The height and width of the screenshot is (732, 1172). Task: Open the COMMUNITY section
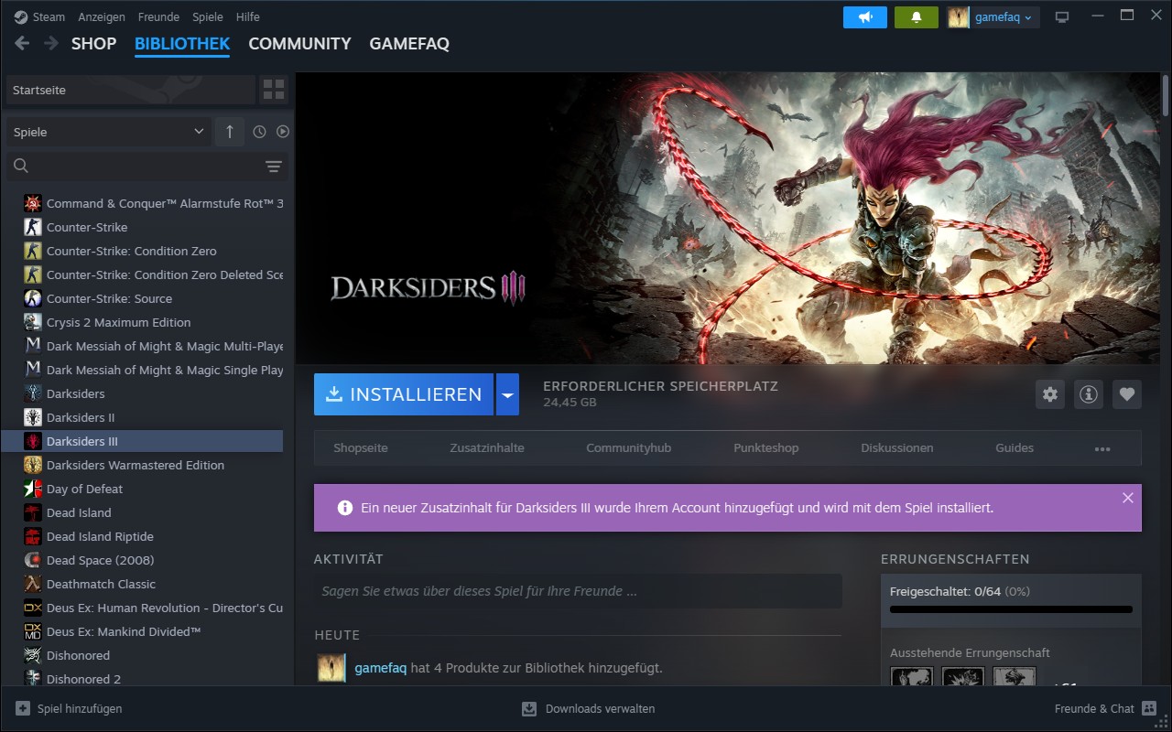299,43
